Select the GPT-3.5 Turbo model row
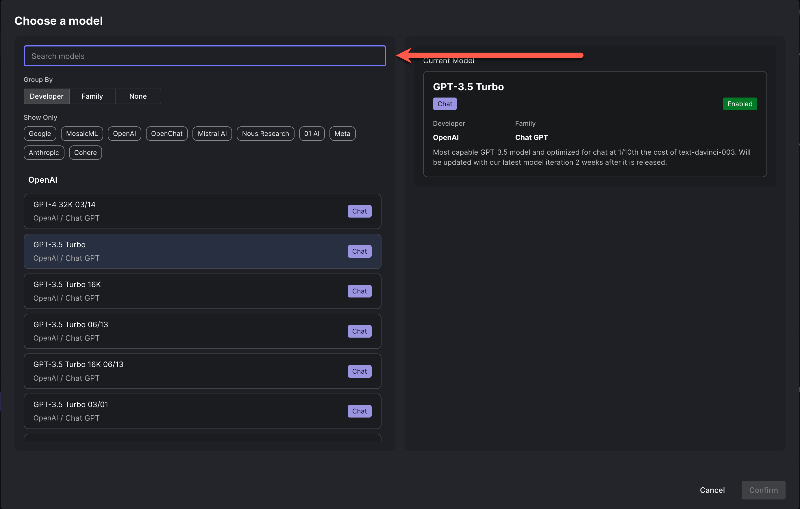The image size is (800, 509). (202, 251)
